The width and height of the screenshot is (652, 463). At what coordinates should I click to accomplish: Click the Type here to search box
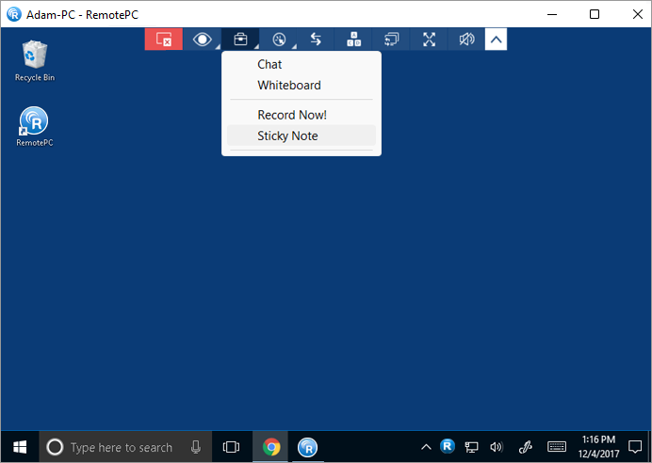pos(122,447)
